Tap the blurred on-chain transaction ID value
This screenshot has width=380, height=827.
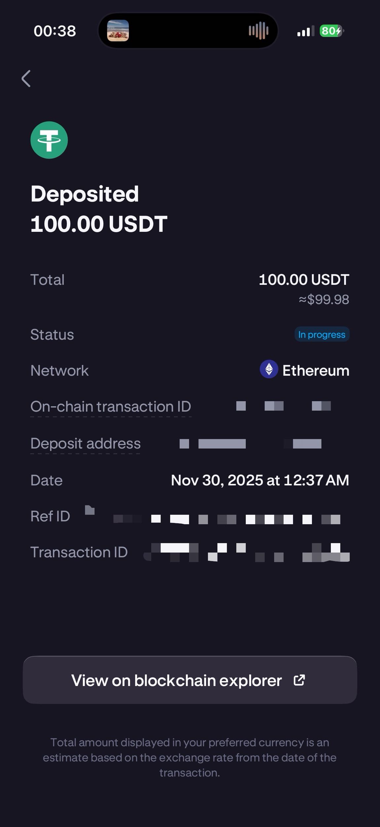point(283,406)
